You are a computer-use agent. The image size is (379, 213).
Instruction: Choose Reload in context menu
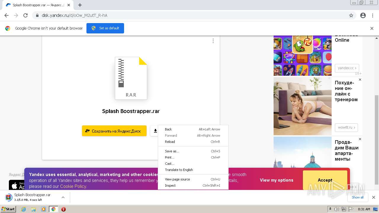pyautogui.click(x=193, y=142)
